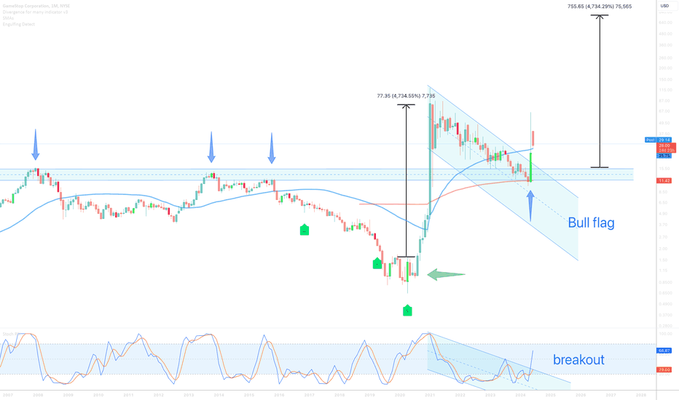Click the green divergence marker below 2020 low
The height and width of the screenshot is (400, 679).
(407, 311)
